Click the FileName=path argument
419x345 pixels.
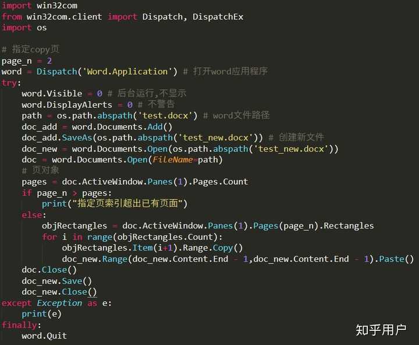click(x=186, y=160)
